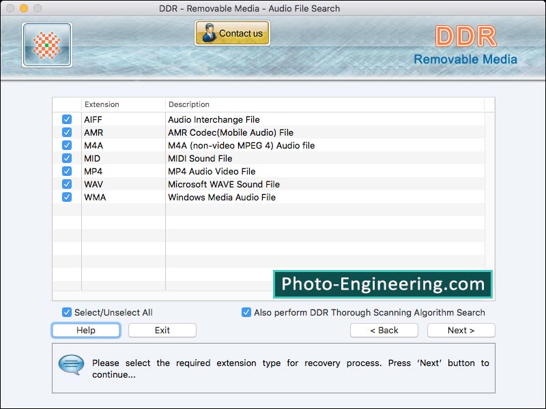Click the Removable Media label
546x409 pixels.
coord(468,60)
